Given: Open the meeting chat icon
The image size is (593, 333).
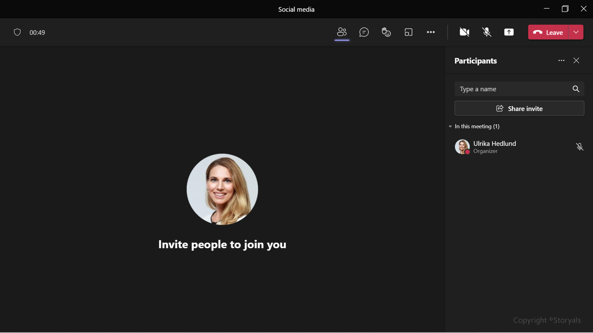Looking at the screenshot, I should point(364,32).
